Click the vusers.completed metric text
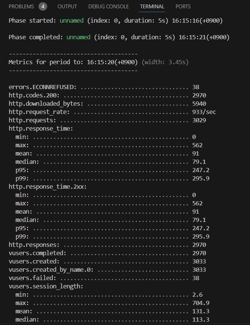 pyautogui.click(x=37, y=253)
